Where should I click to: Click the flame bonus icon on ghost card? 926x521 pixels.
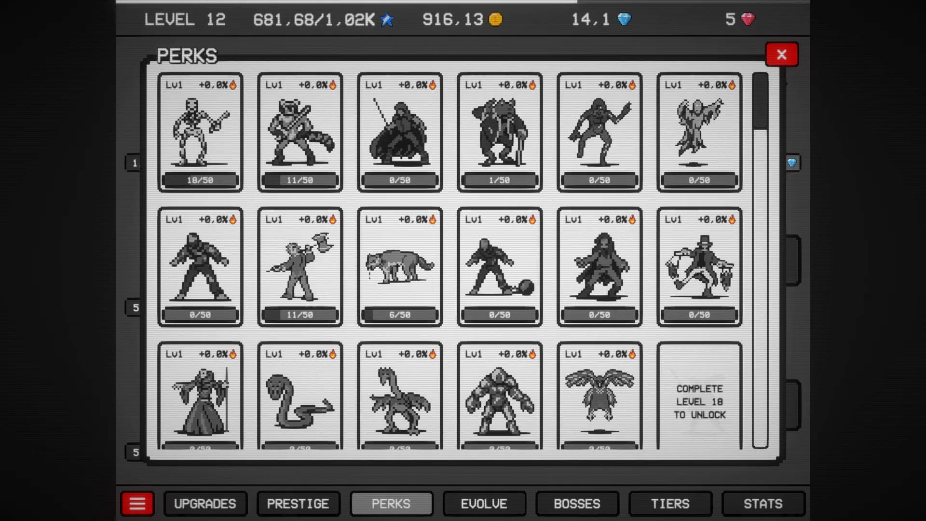(x=732, y=85)
